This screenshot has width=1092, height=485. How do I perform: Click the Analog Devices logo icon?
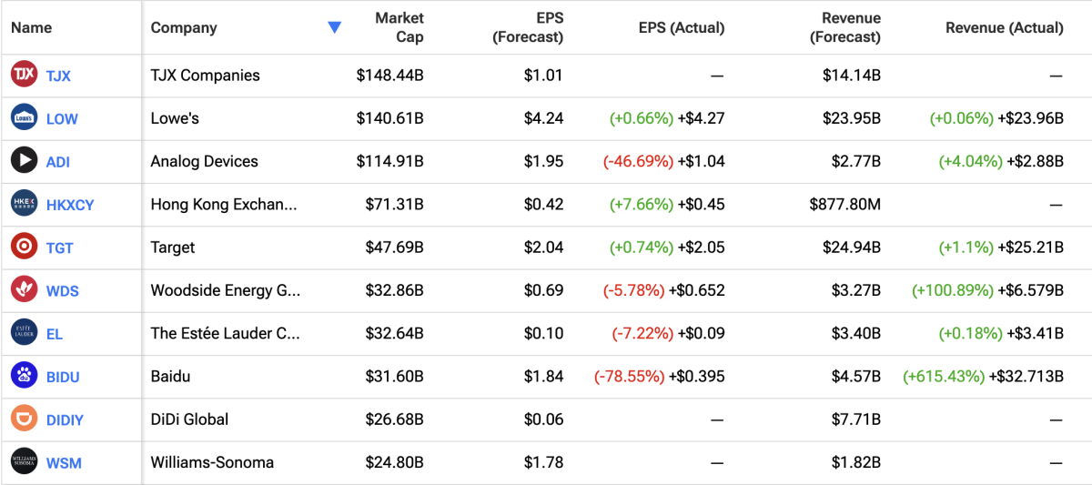(24, 161)
